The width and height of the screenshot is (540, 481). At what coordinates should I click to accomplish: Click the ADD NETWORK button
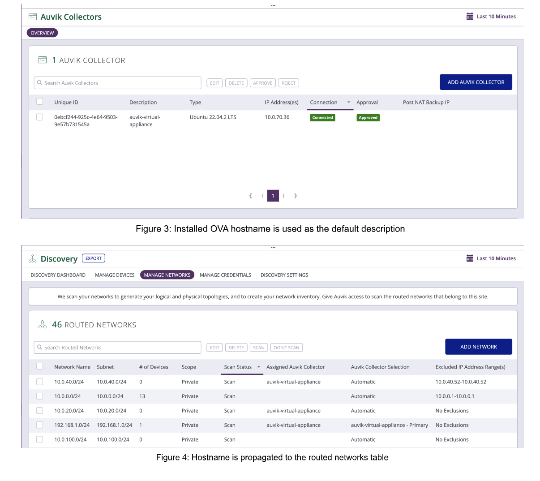coord(479,347)
